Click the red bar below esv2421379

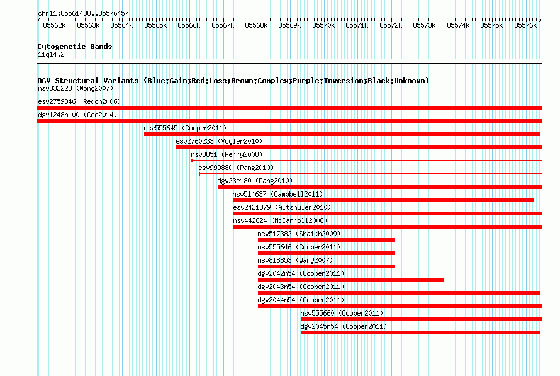[x=388, y=214]
